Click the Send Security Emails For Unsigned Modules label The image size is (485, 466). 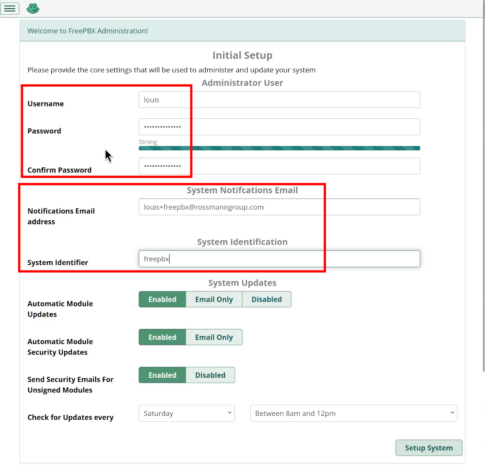pyautogui.click(x=70, y=385)
